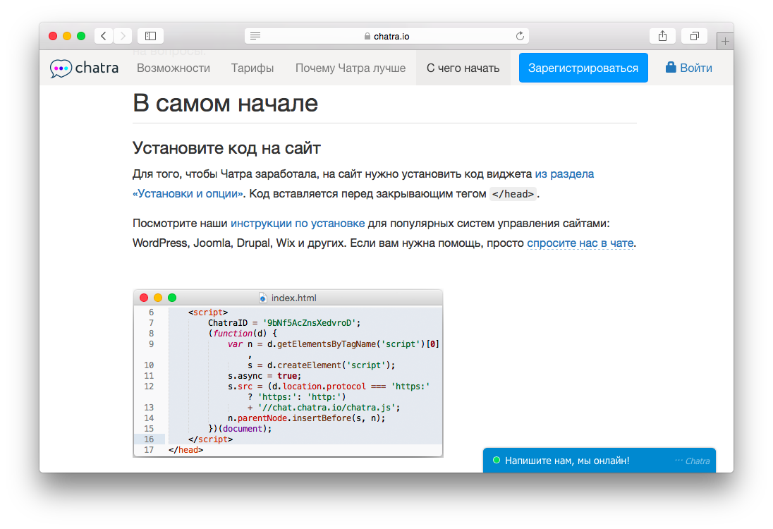Open the Share icon in toolbar
Image resolution: width=773 pixels, height=529 pixels.
tap(662, 36)
